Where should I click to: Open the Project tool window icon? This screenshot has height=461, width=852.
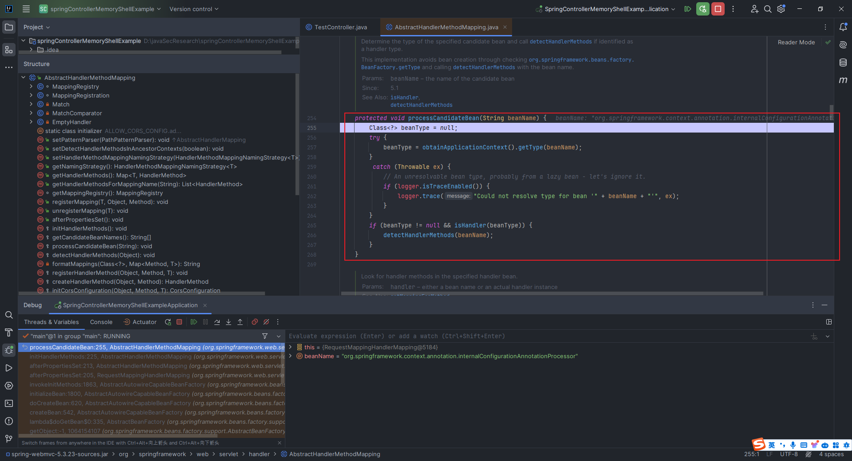(9, 27)
